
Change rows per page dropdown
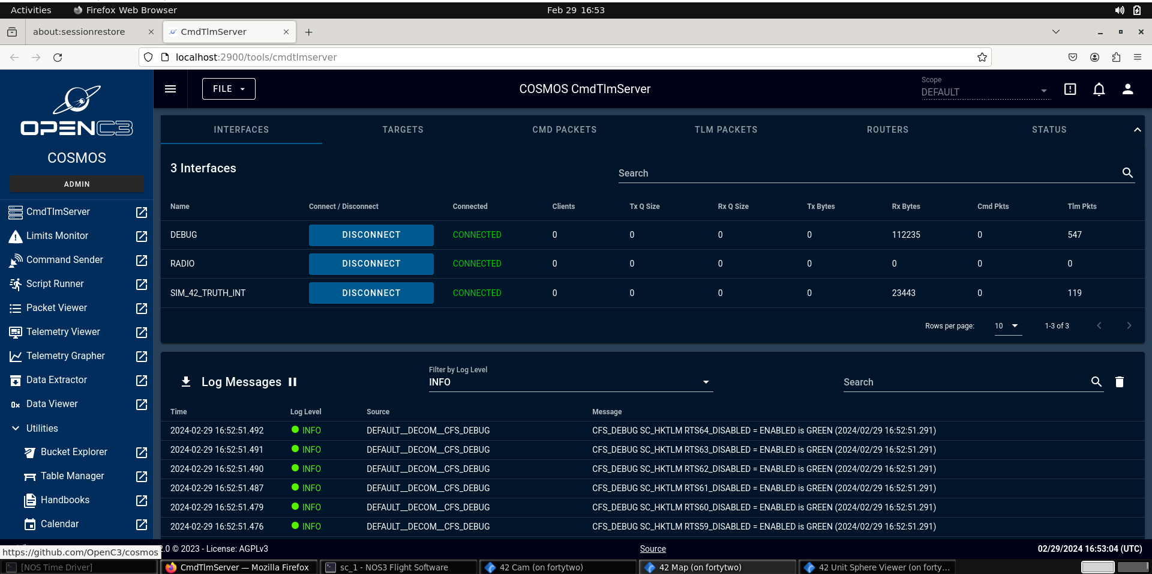pyautogui.click(x=1008, y=326)
